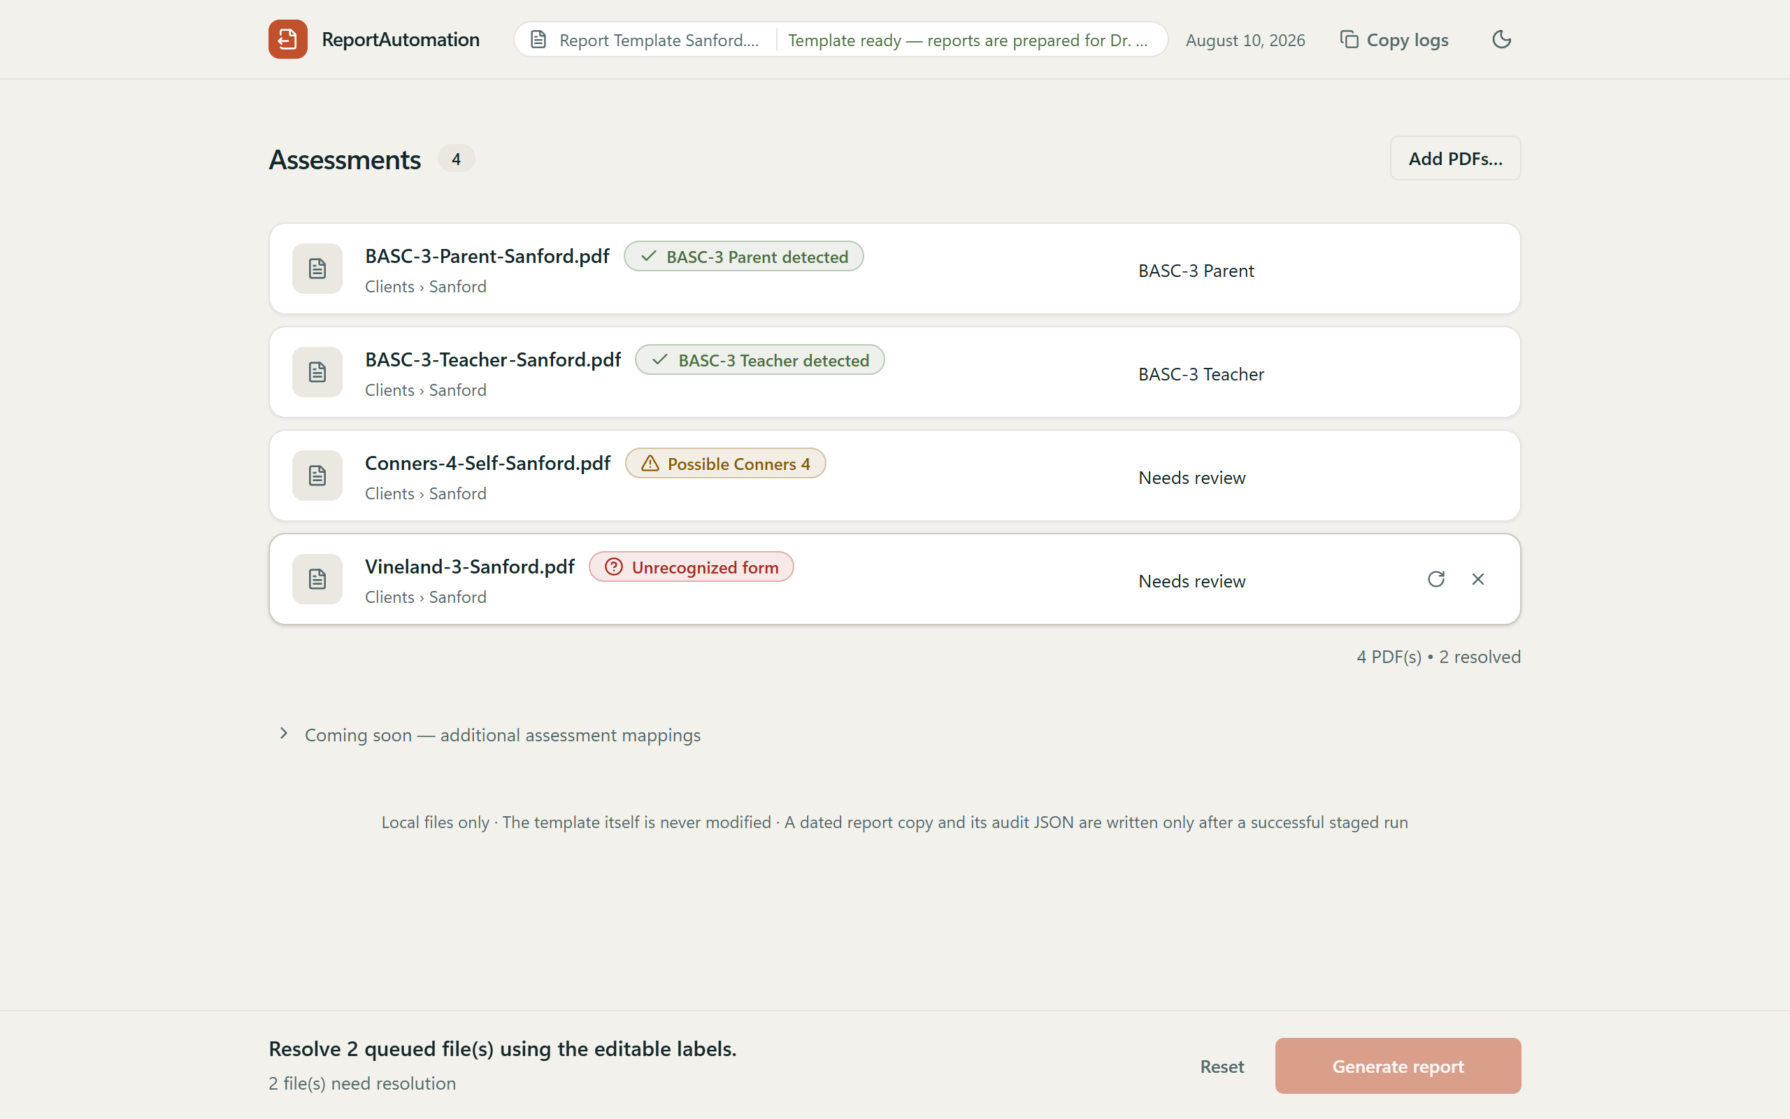1790x1119 pixels.
Task: Edit the BASC-3 Parent label
Action: pyautogui.click(x=1196, y=271)
